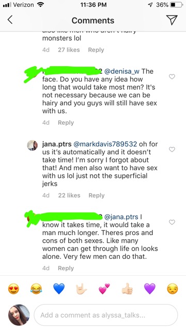Insert heart-eyes emoji

tap(13, 289)
